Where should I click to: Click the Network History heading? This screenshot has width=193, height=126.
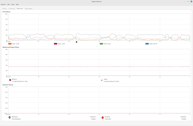click(8, 85)
